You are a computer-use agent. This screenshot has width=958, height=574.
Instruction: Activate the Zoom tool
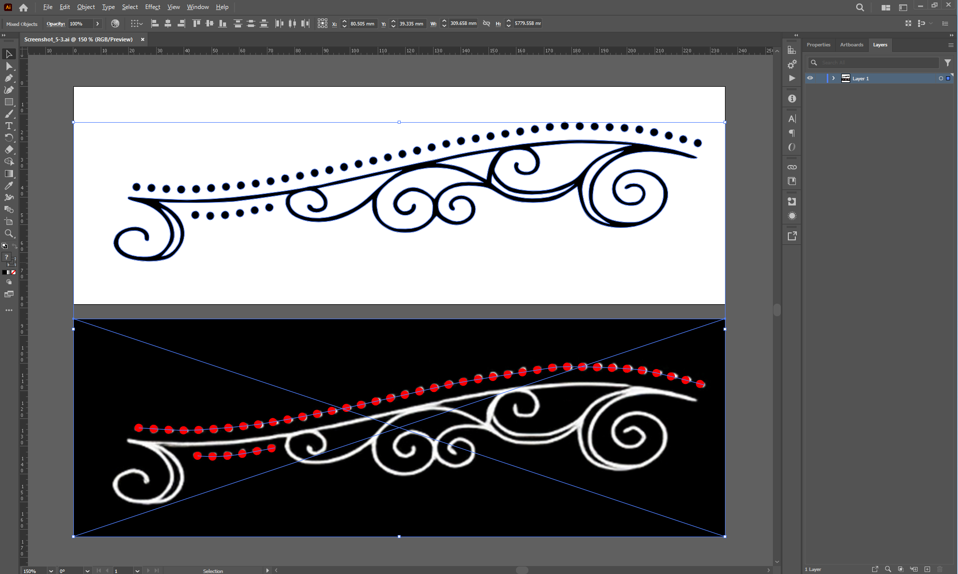point(8,233)
